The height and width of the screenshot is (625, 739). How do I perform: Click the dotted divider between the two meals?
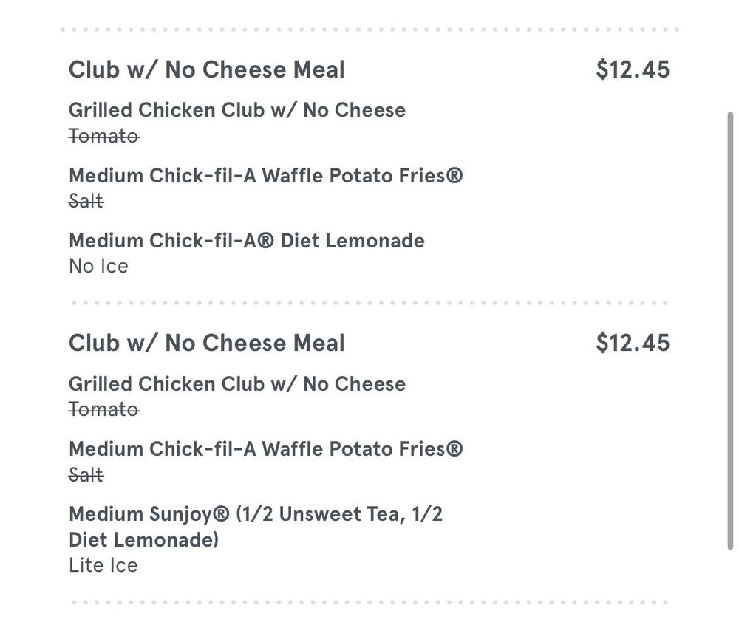[x=369, y=303]
